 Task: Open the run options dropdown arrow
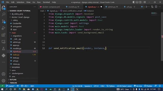click(x=149, y=7)
